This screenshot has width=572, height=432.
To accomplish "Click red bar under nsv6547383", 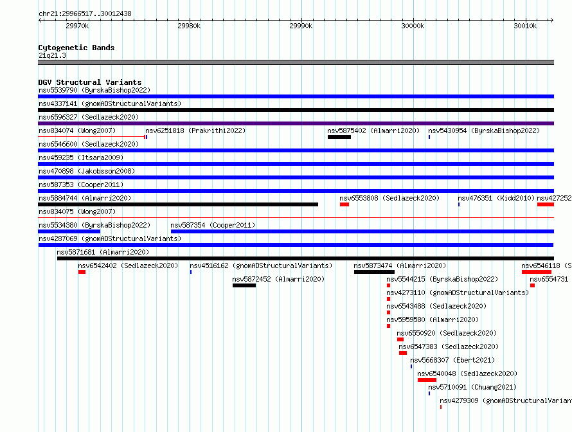I will click(x=403, y=353).
